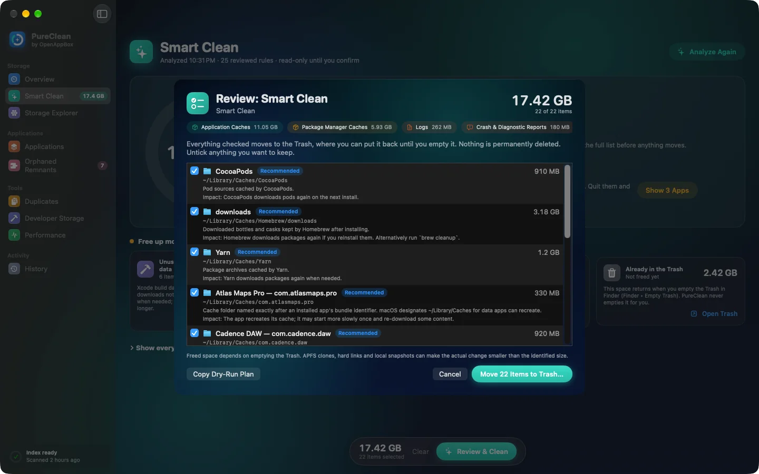
Task: Click the Orphaned Remnants sidebar icon
Action: tap(14, 165)
